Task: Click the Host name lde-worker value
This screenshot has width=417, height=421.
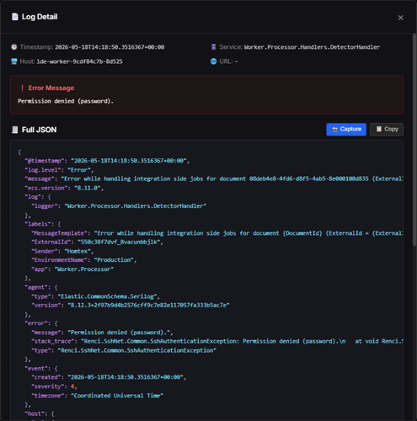Action: (x=79, y=61)
